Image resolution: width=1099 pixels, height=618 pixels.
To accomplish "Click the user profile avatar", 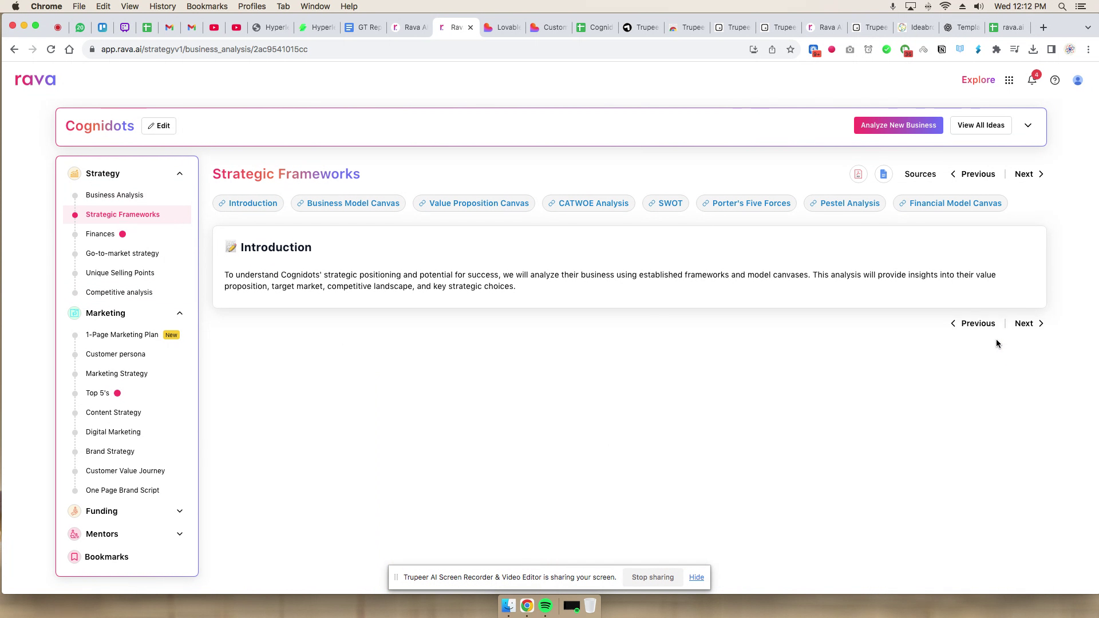I will pos(1078,80).
